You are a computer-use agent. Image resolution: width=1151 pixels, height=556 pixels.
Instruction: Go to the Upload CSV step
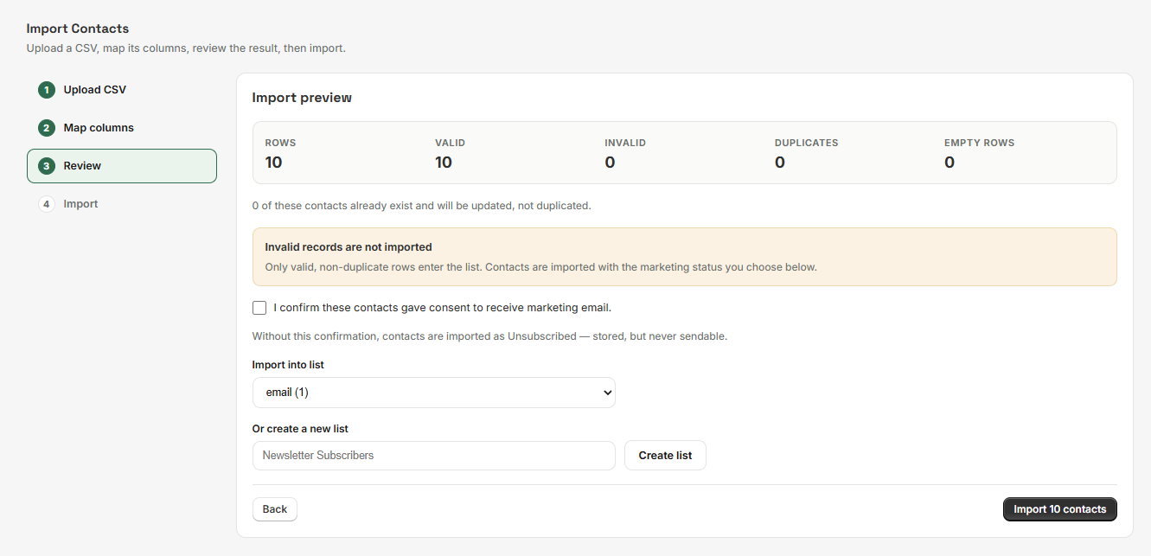[x=122, y=90]
